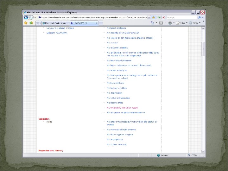The height and width of the screenshot is (171, 228).
Task: Click No diagnosis of gestational diabetes link
Action: pyautogui.click(x=126, y=113)
